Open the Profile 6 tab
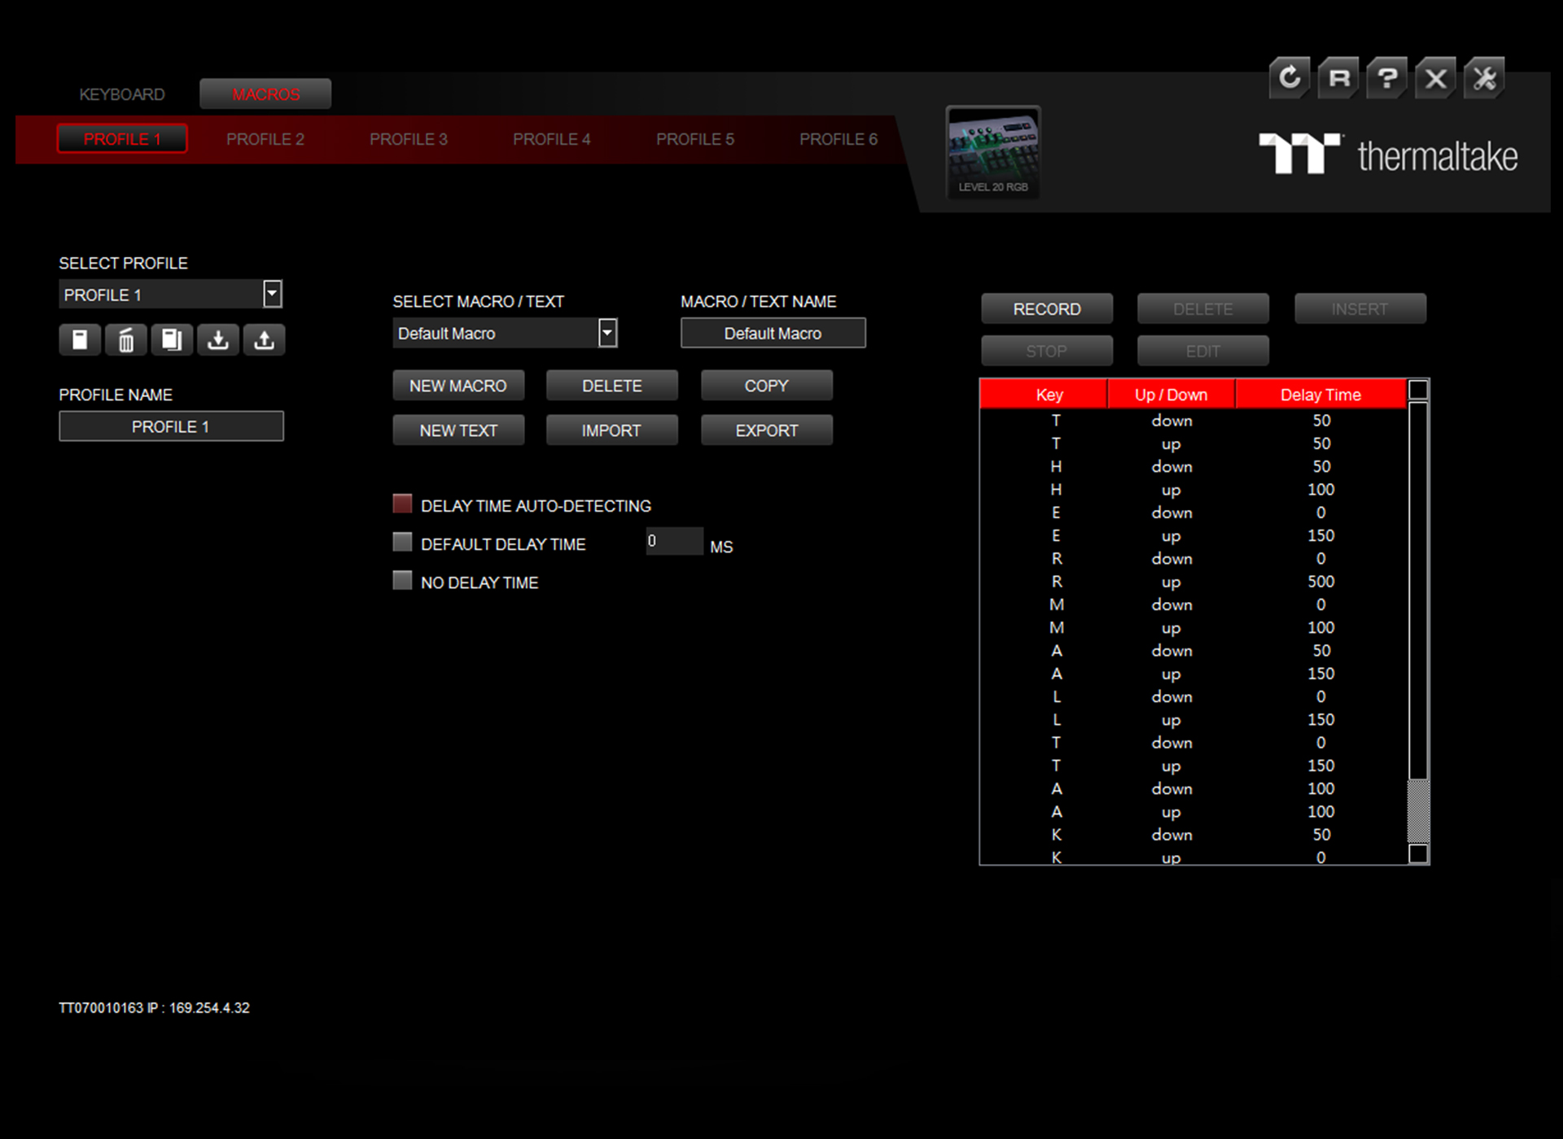This screenshot has width=1563, height=1139. 838,139
